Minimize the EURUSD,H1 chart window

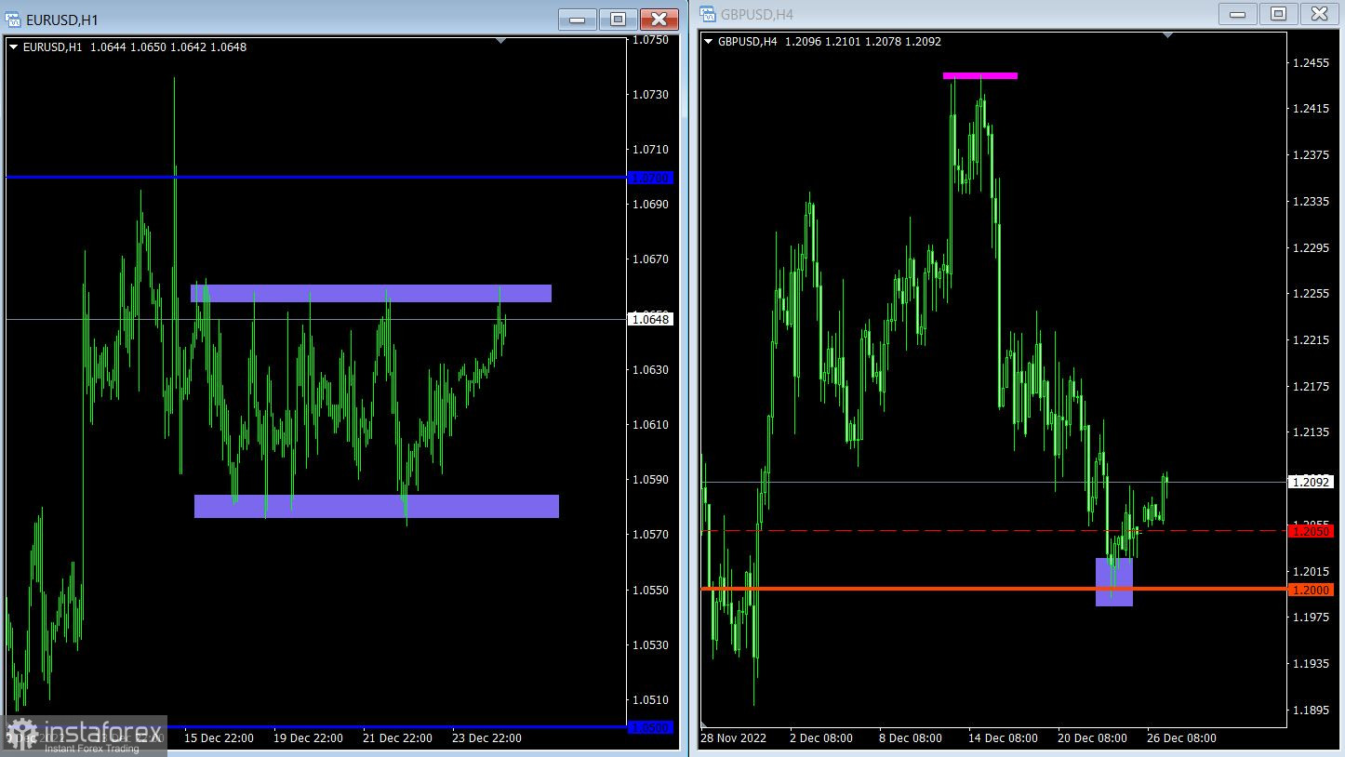click(x=578, y=20)
